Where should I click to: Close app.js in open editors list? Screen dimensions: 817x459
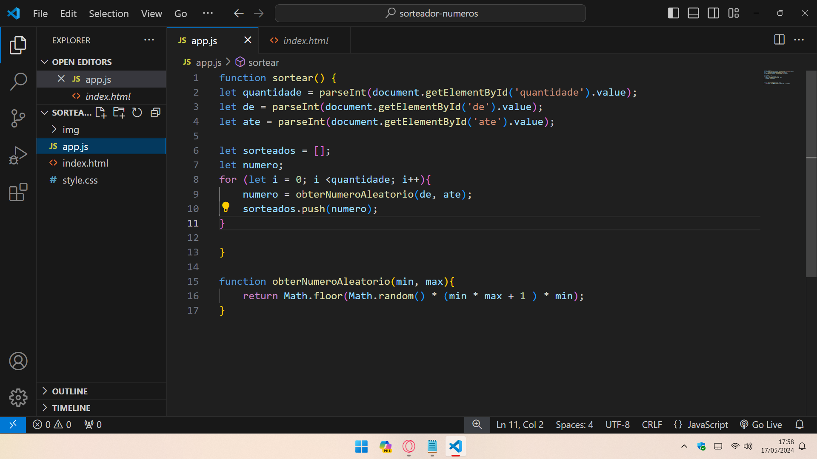pos(61,79)
